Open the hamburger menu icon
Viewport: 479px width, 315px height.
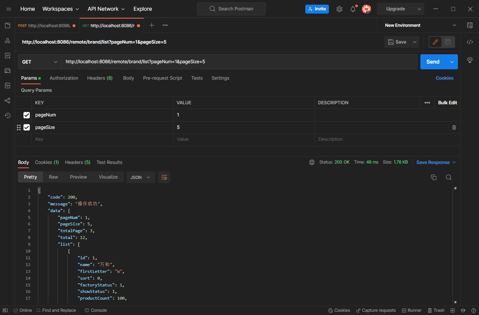[9, 9]
